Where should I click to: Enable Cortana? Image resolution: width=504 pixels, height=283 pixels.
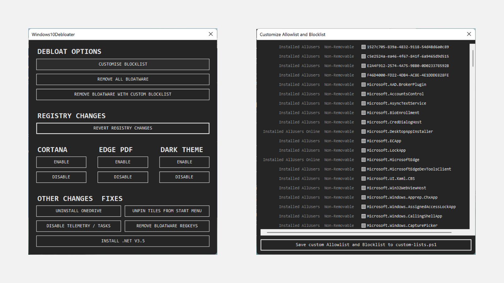point(61,162)
